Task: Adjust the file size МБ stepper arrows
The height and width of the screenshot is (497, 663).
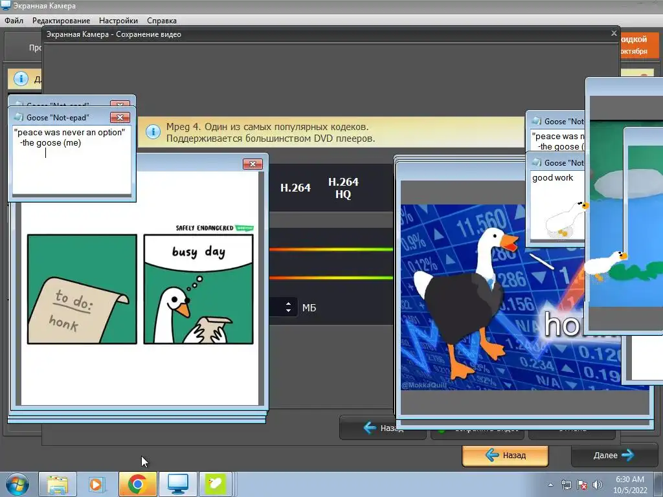Action: (x=288, y=307)
